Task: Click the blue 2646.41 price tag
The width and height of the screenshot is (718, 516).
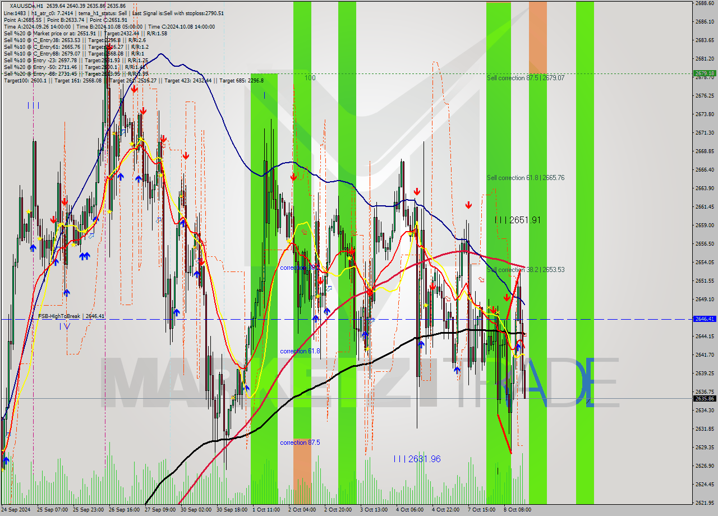Action: click(704, 319)
